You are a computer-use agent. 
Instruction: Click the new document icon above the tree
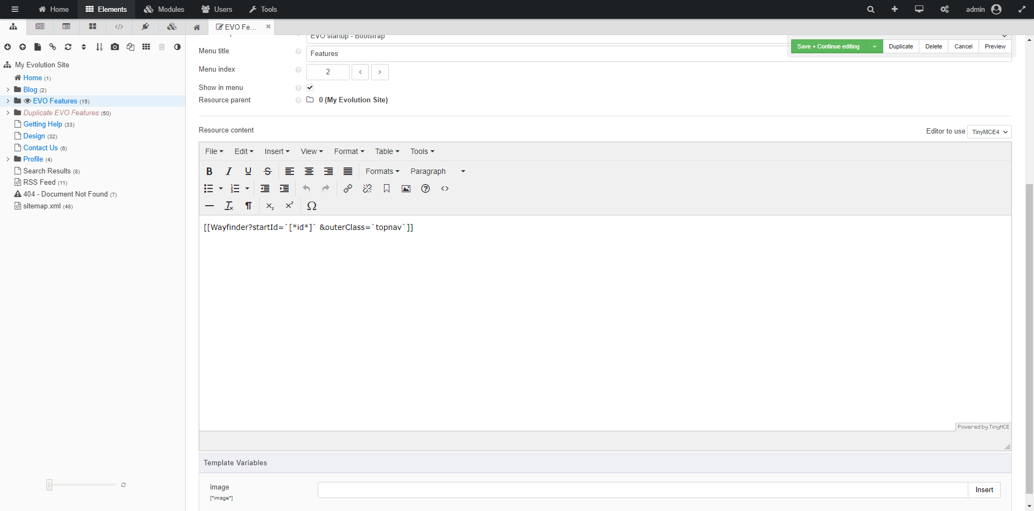click(38, 47)
